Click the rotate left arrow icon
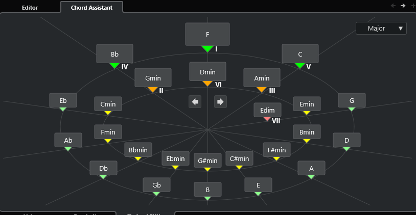This screenshot has height=215, width=416. coord(195,101)
